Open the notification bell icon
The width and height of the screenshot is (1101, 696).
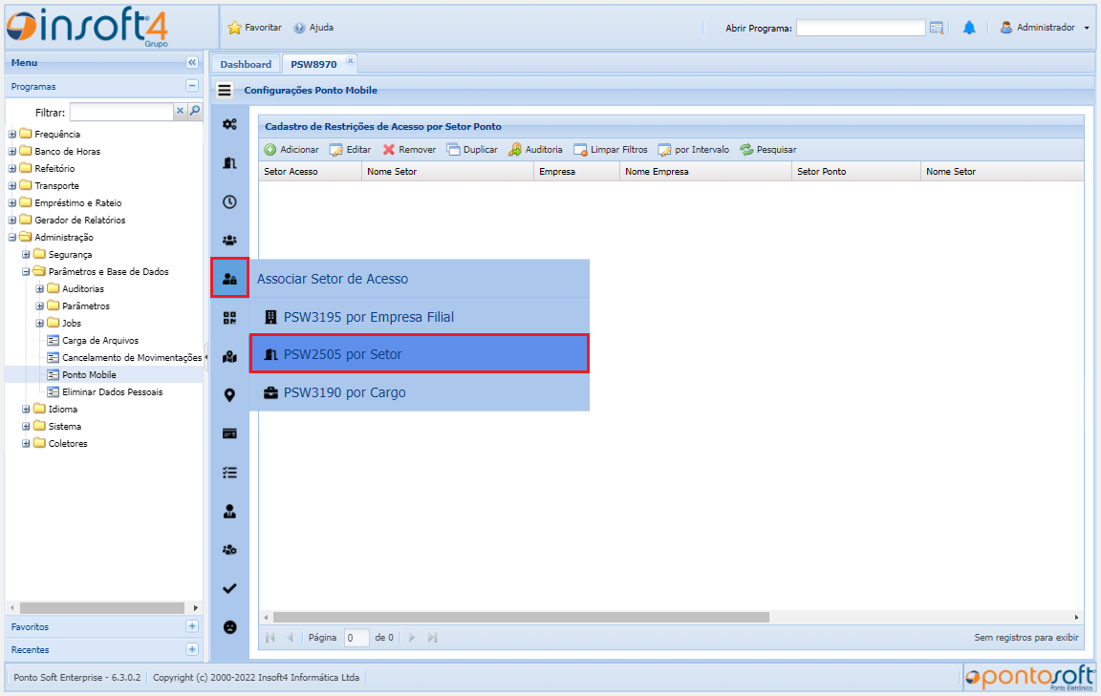(x=969, y=28)
